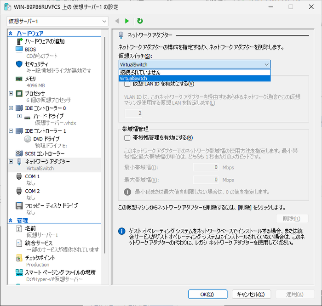Screen dimensions: 322x306
Task: Select the floppy disk drive icon
Action: [x=19, y=206]
